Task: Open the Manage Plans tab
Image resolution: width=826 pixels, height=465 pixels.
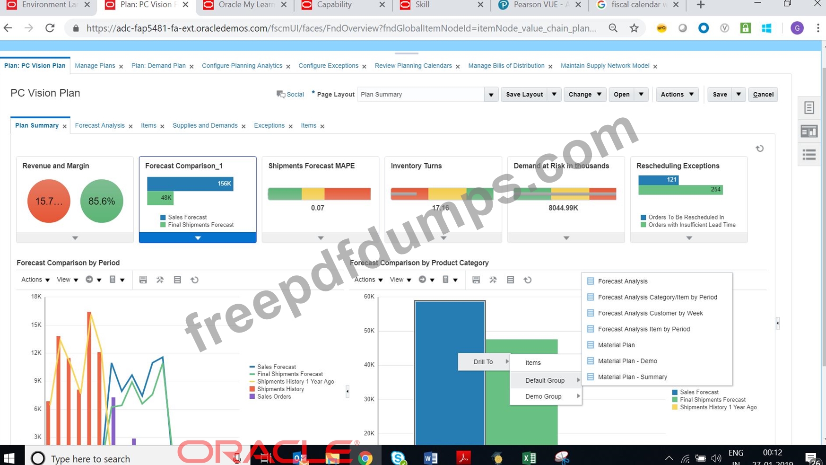Action: [x=95, y=66]
